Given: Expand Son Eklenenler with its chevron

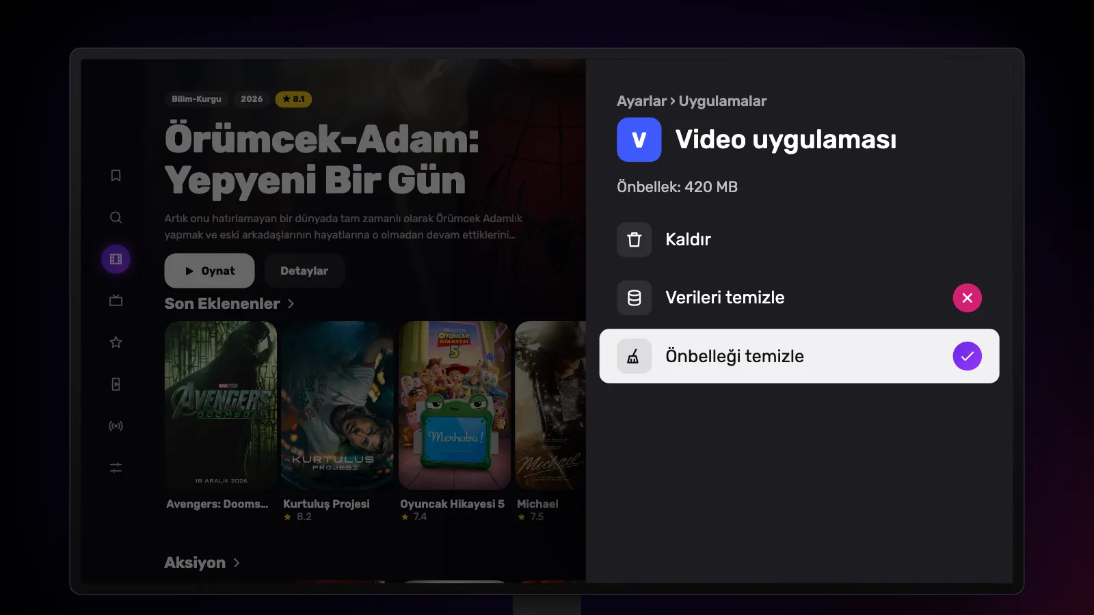Looking at the screenshot, I should 291,303.
